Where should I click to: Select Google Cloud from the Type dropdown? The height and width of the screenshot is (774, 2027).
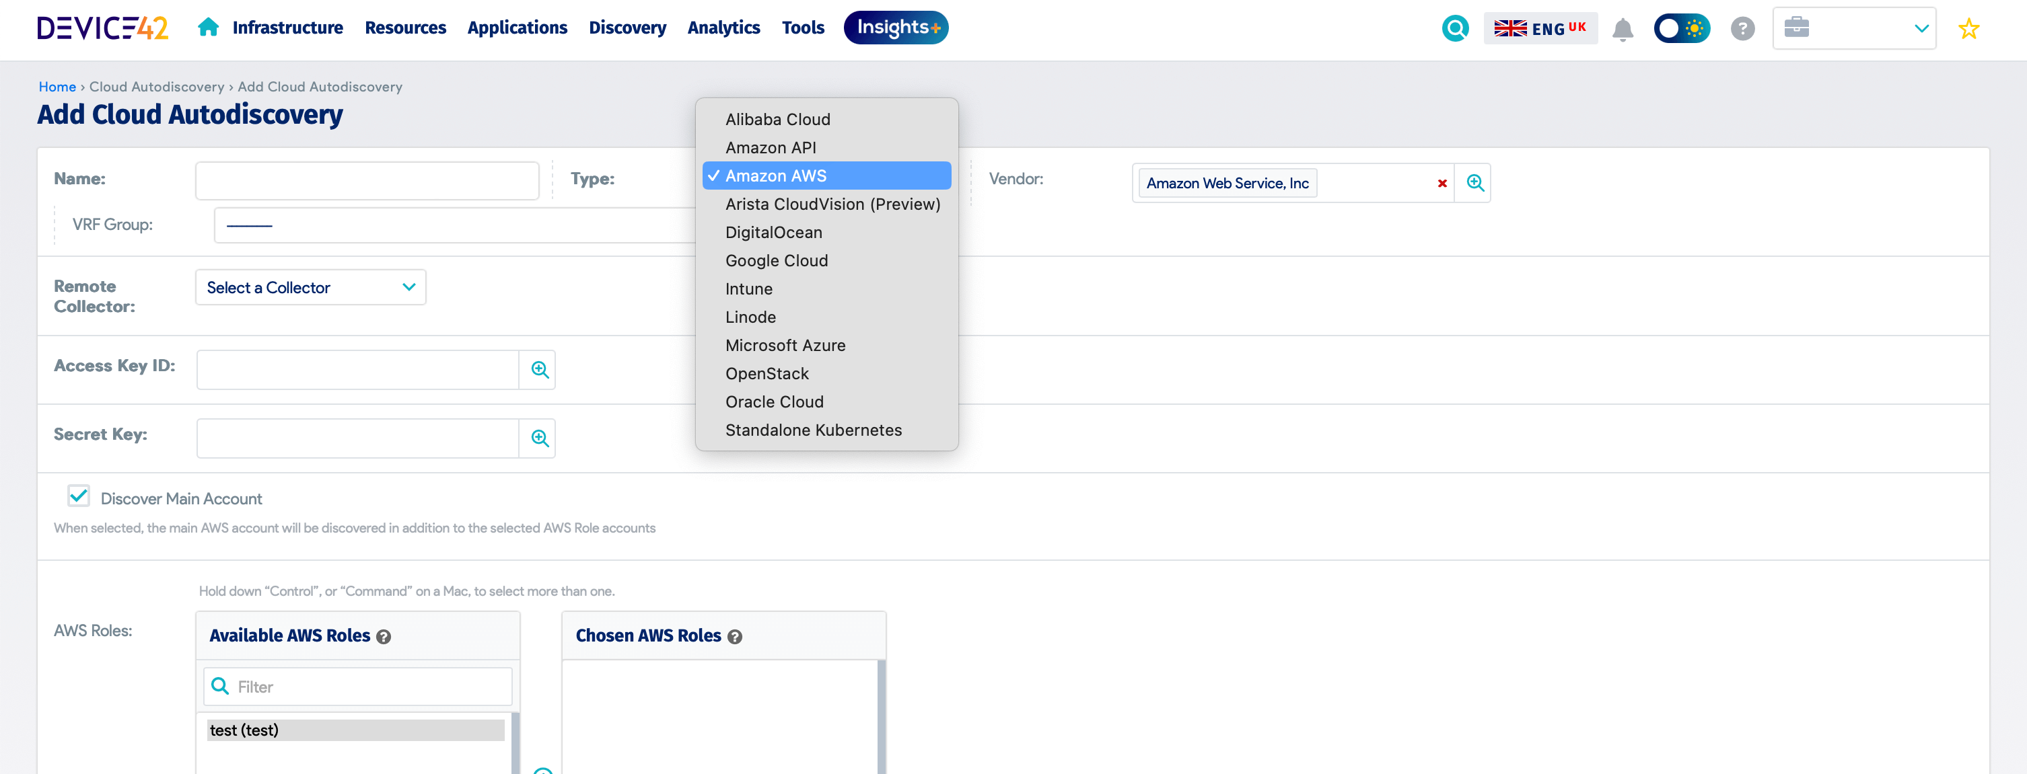pyautogui.click(x=777, y=260)
